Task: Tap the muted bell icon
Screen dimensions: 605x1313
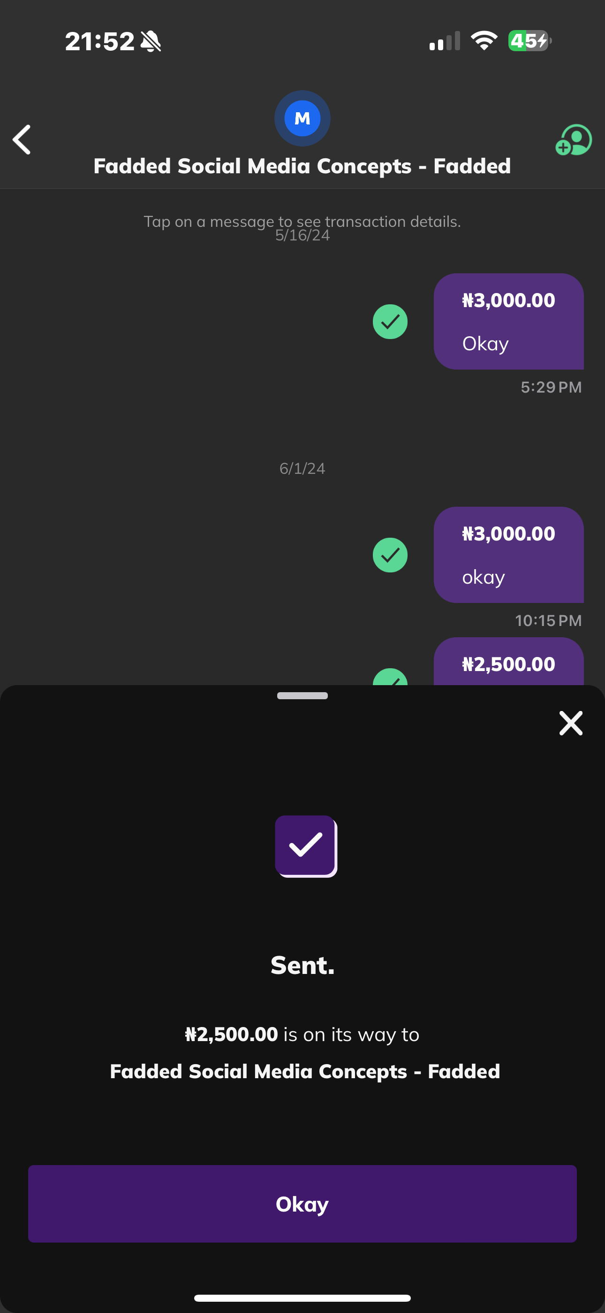Action: click(151, 41)
